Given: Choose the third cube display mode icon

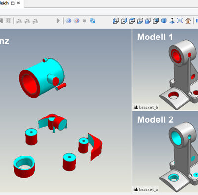Looking at the screenshot, I should pyautogui.click(x=132, y=21).
